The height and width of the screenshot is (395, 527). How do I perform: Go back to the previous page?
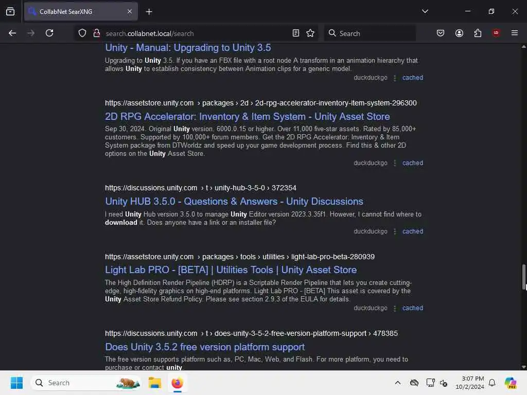12,33
